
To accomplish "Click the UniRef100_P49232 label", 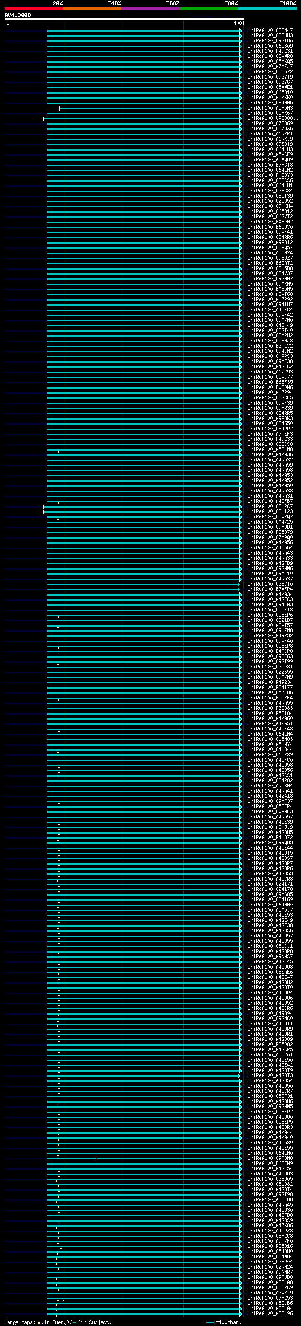I will point(270,636).
